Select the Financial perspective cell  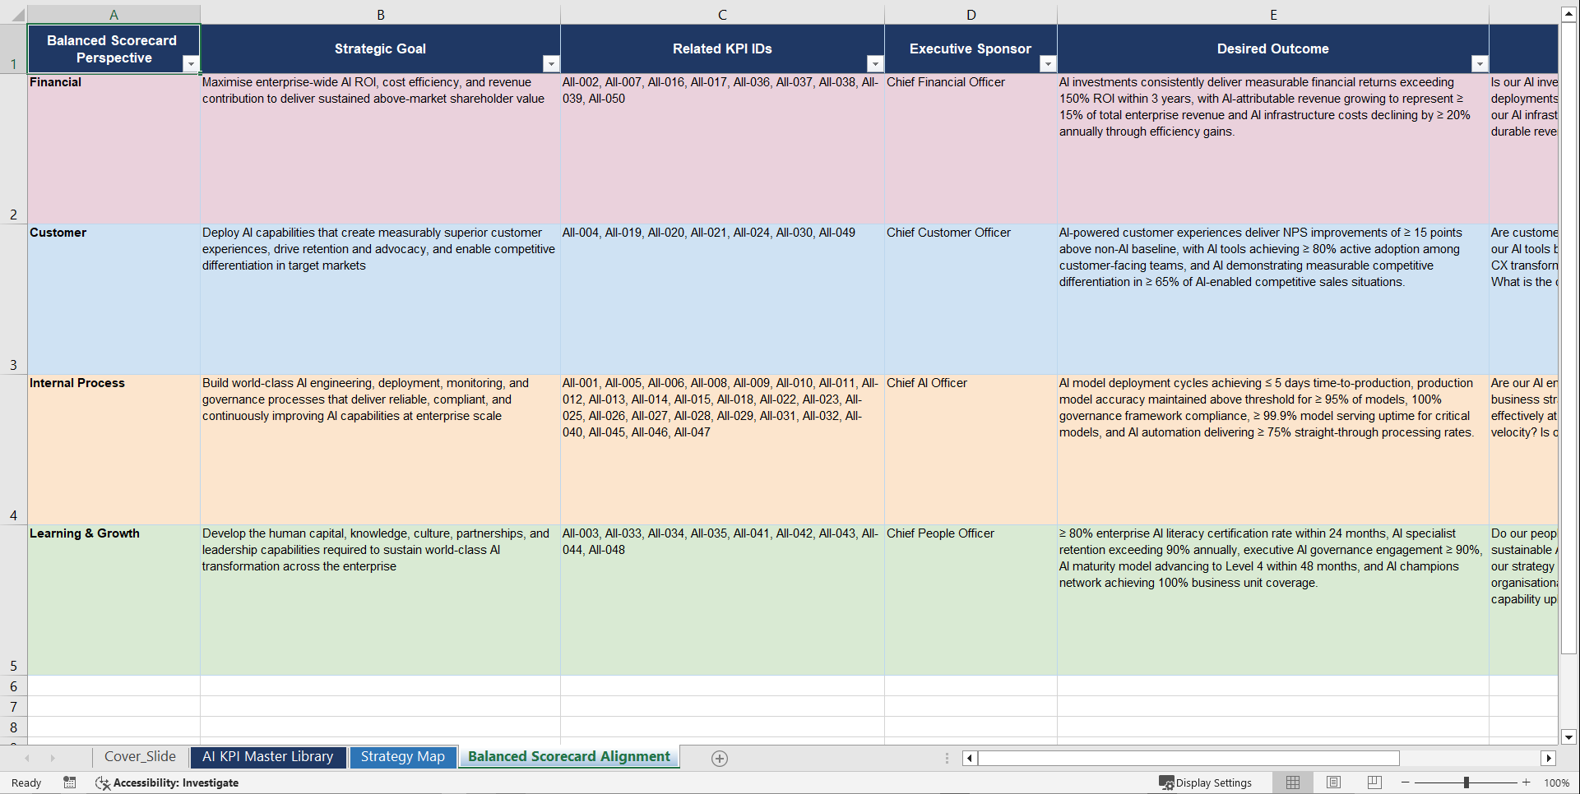point(114,149)
